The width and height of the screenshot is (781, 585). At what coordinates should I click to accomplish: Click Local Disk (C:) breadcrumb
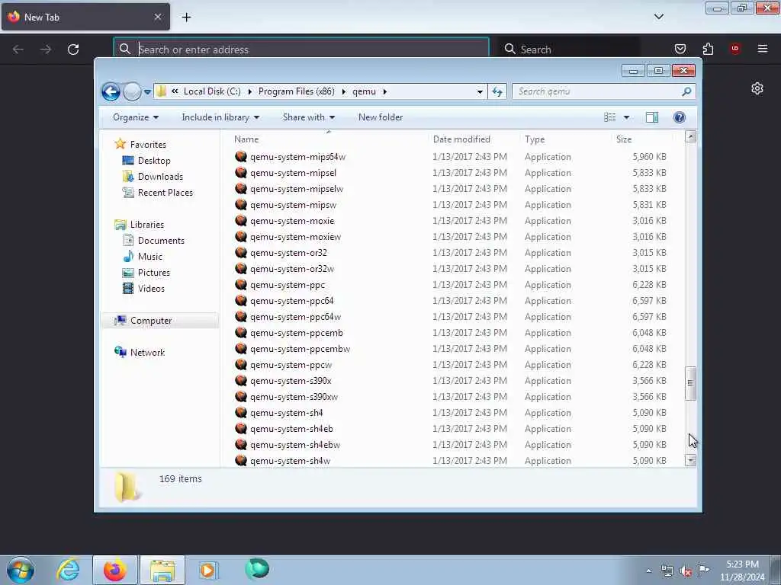pyautogui.click(x=212, y=91)
